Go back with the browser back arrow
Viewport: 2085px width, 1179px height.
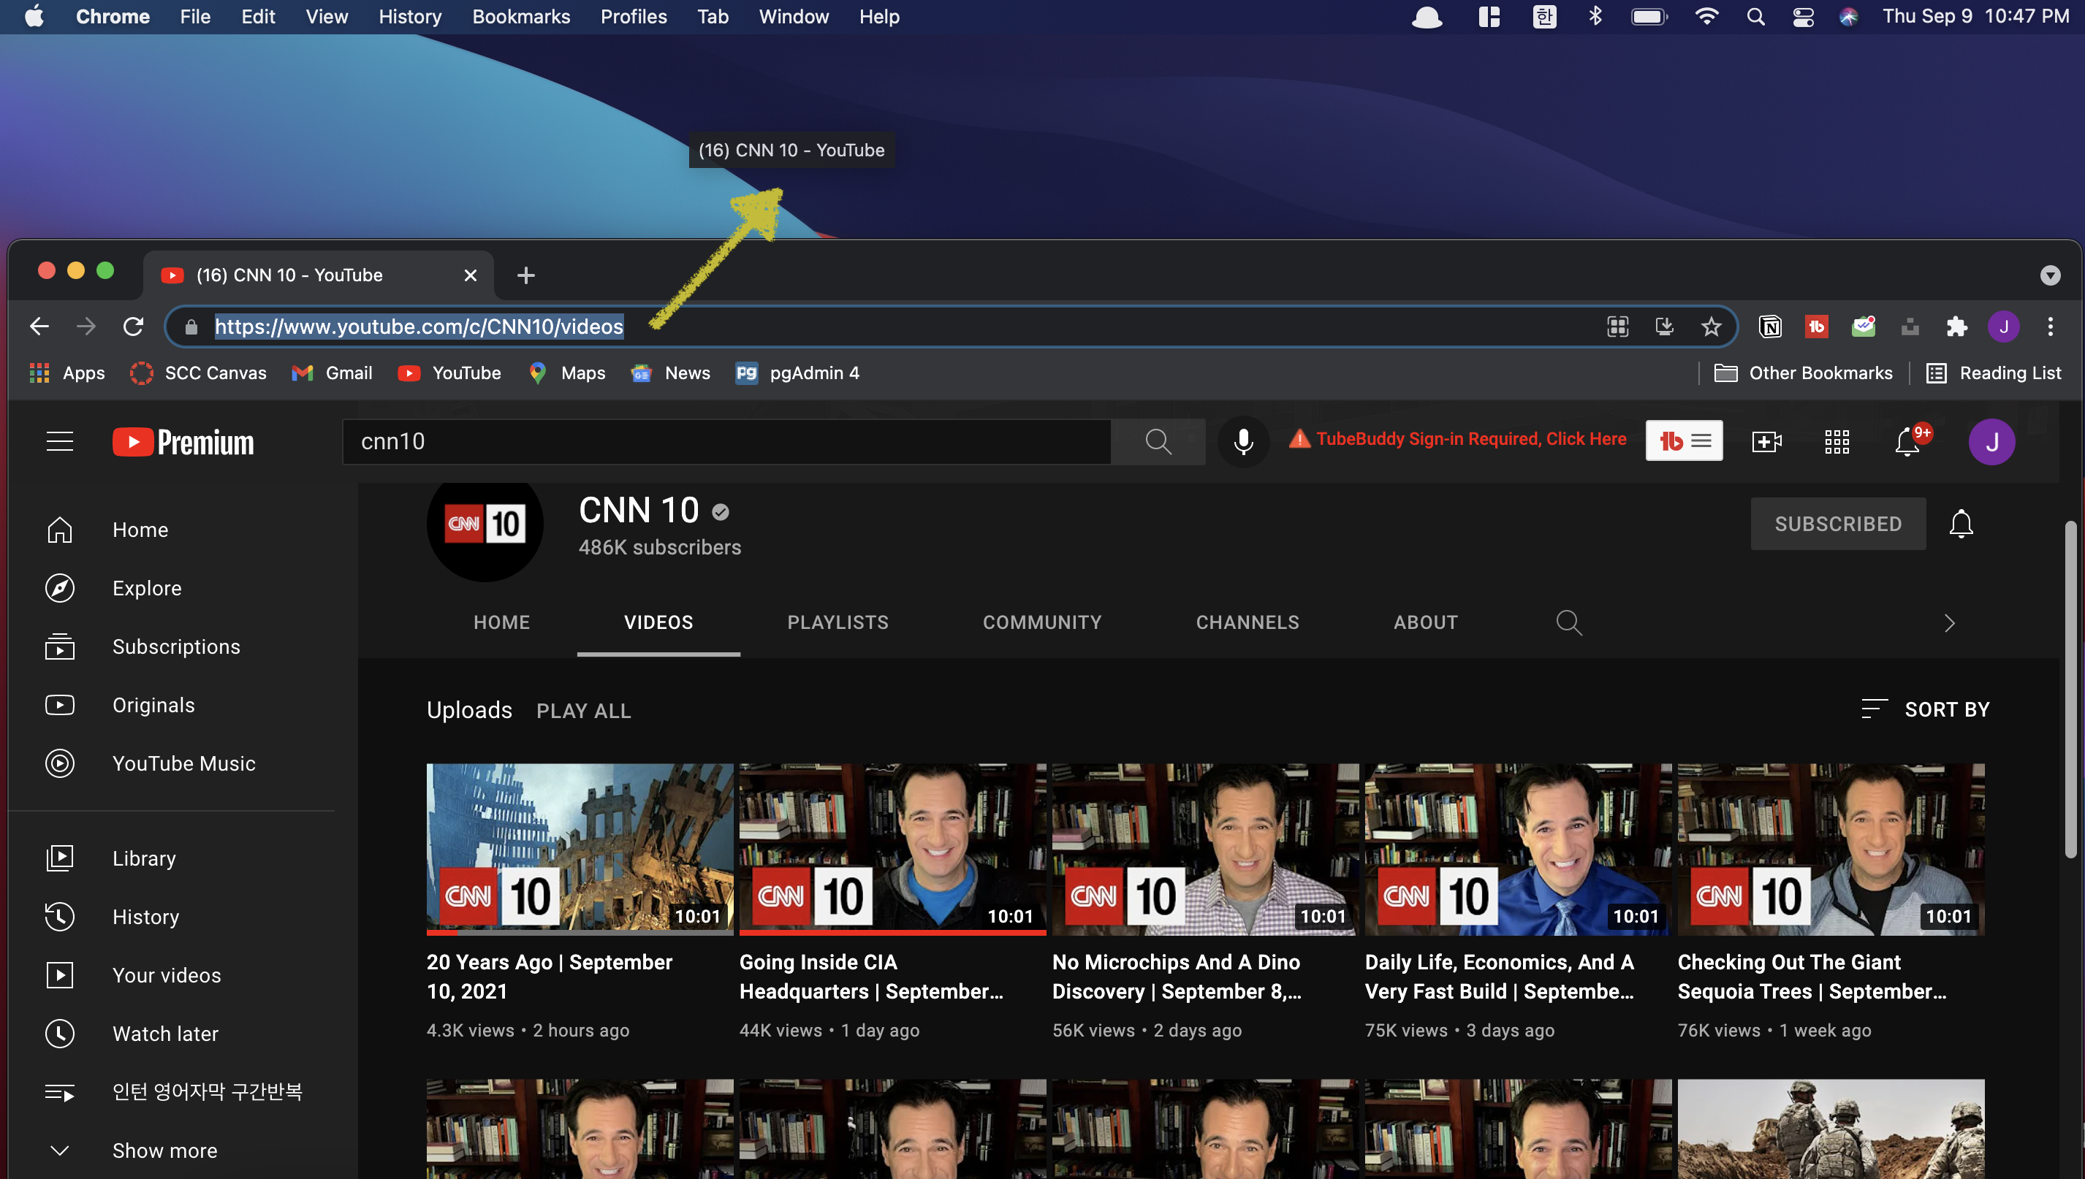tap(39, 327)
